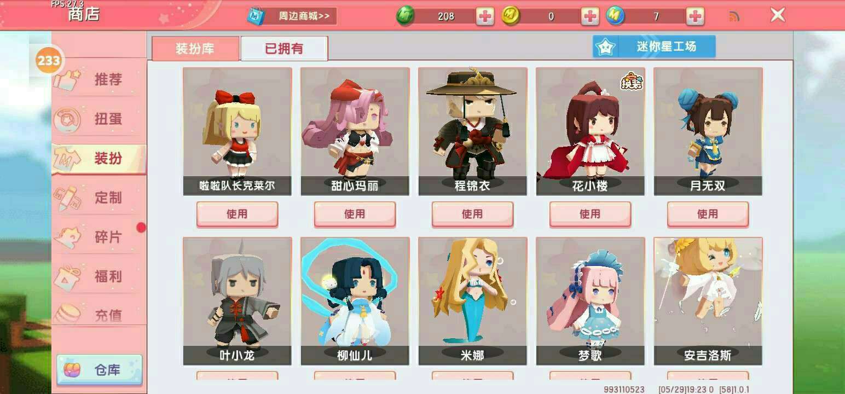Open the 扭蛋 gacha sidebar item
The image size is (845, 394).
(x=99, y=119)
